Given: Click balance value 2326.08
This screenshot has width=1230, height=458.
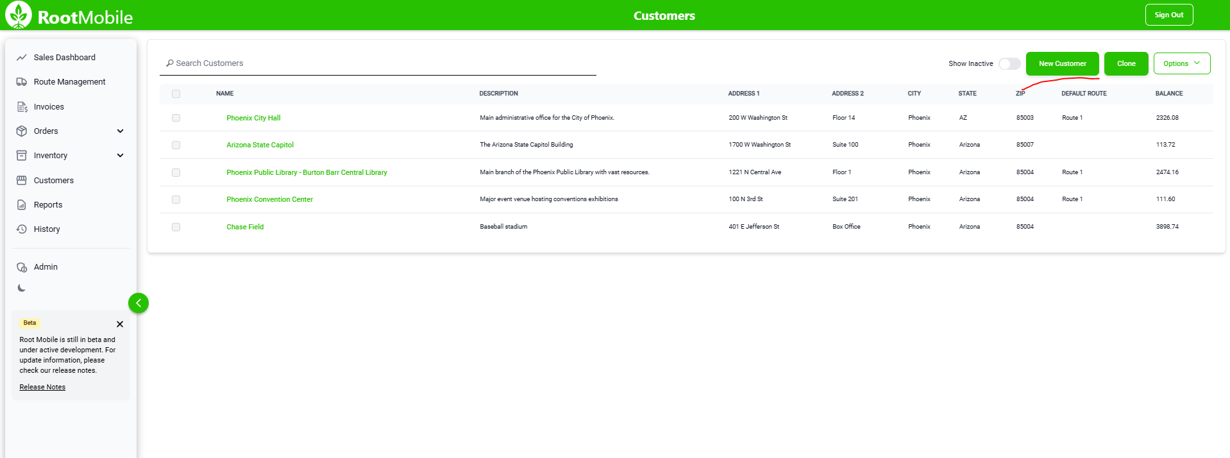Looking at the screenshot, I should pos(1167,118).
